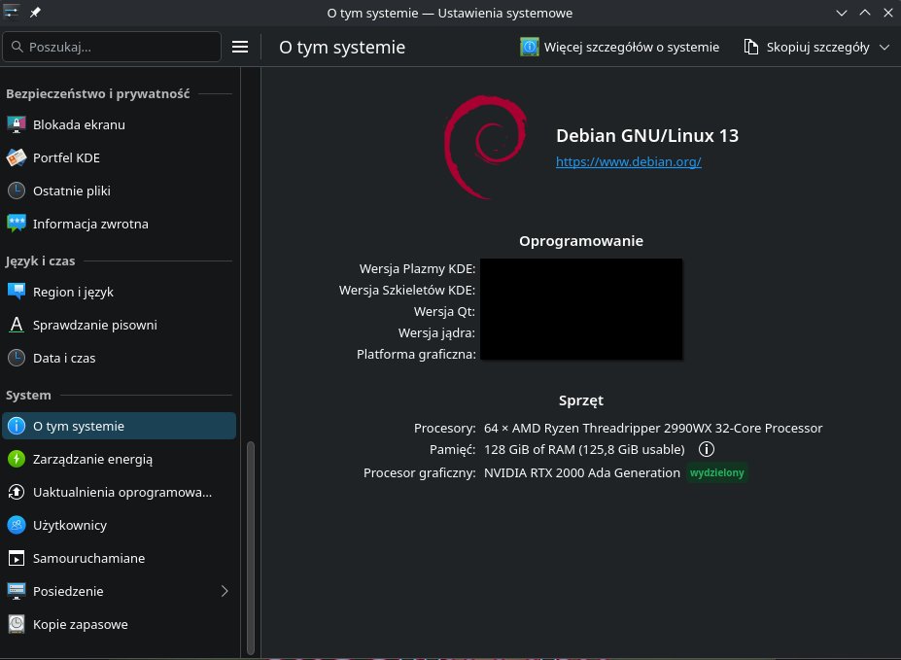Select Region i język settings
This screenshot has height=660, width=901.
coord(119,292)
